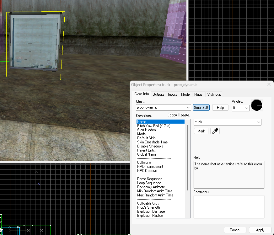The image size is (274, 235).
Task: Click inside the Comments text box
Action: tap(229, 207)
